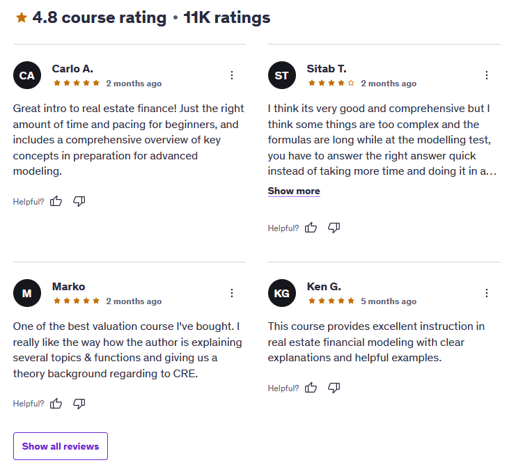Mark Ken G.'s review as unhelpful

click(x=334, y=388)
